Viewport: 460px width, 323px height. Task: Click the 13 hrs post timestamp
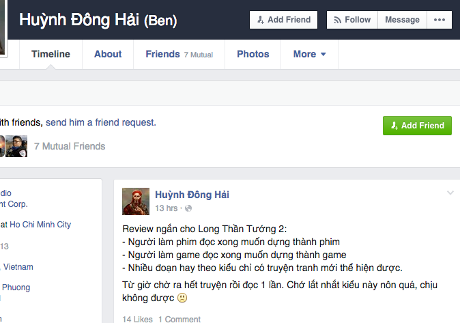(167, 208)
